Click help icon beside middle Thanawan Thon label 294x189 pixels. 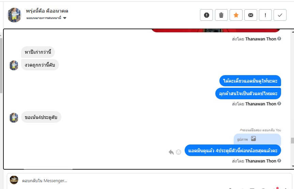(x=279, y=104)
